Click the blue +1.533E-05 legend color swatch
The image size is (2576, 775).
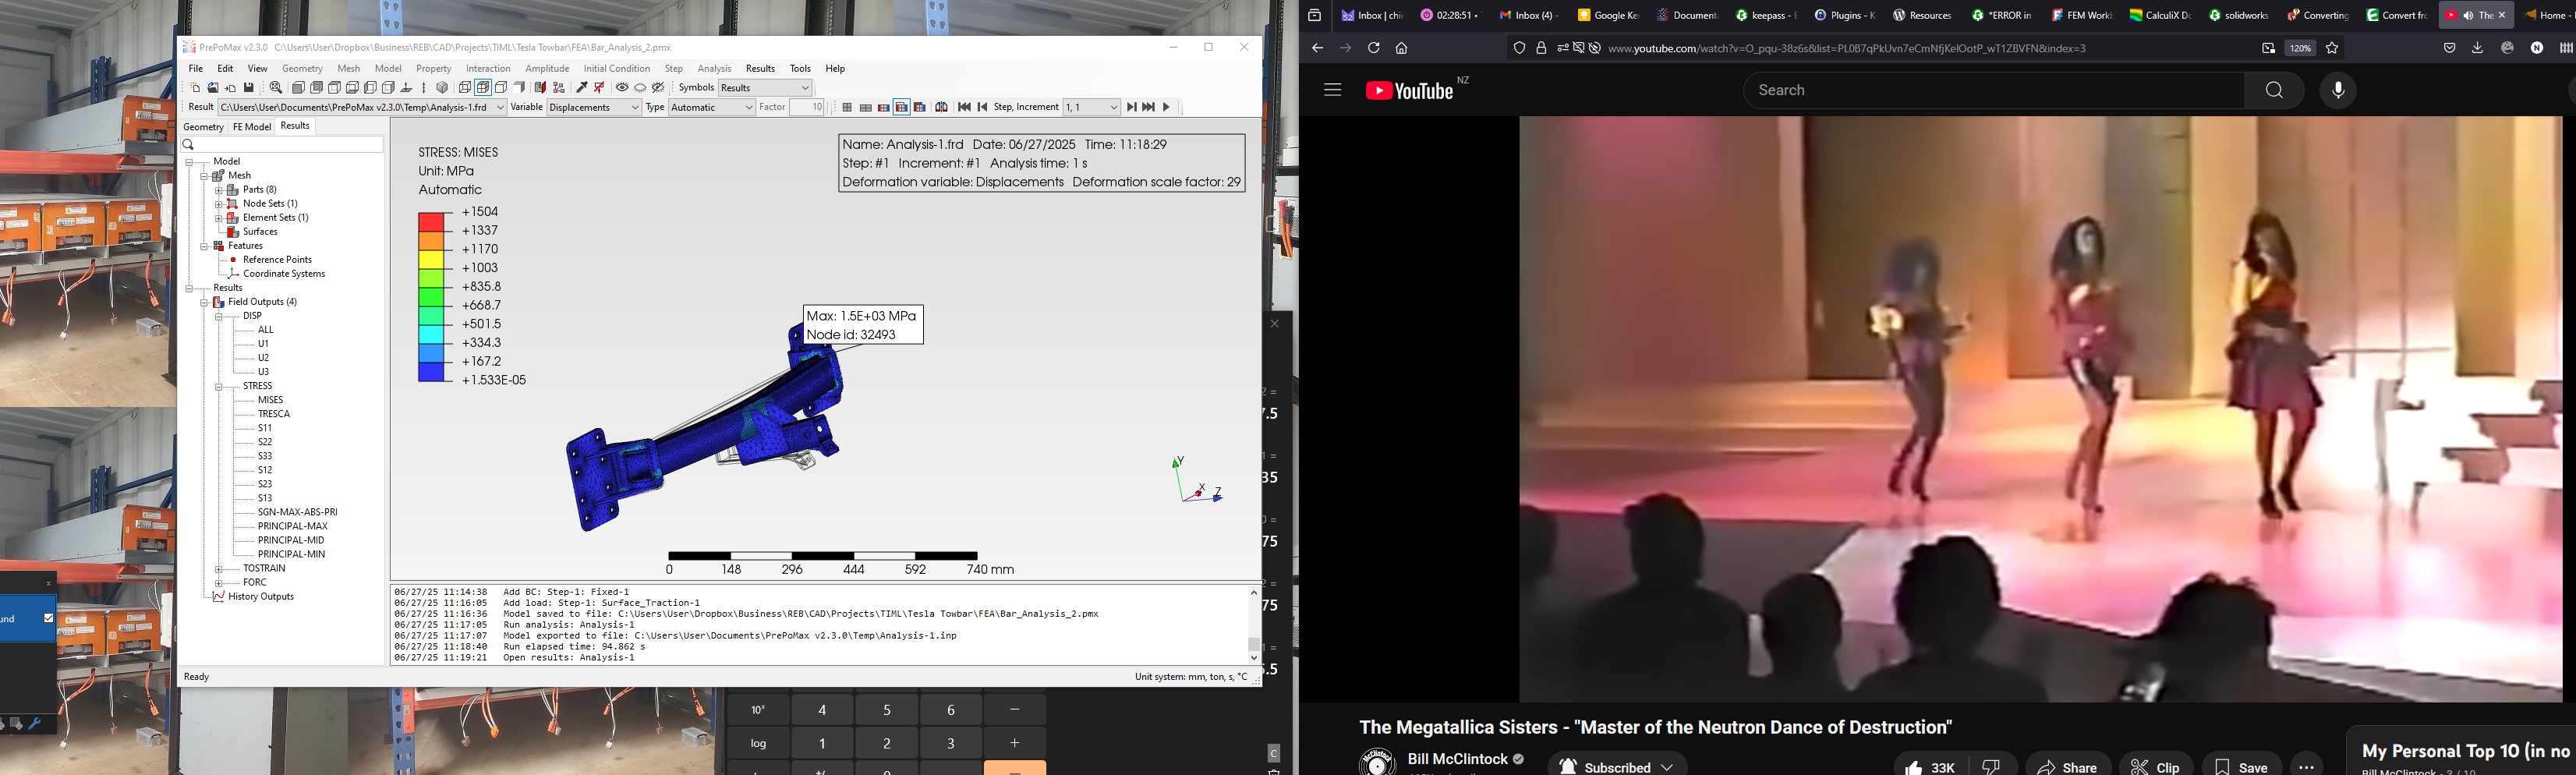tap(431, 372)
